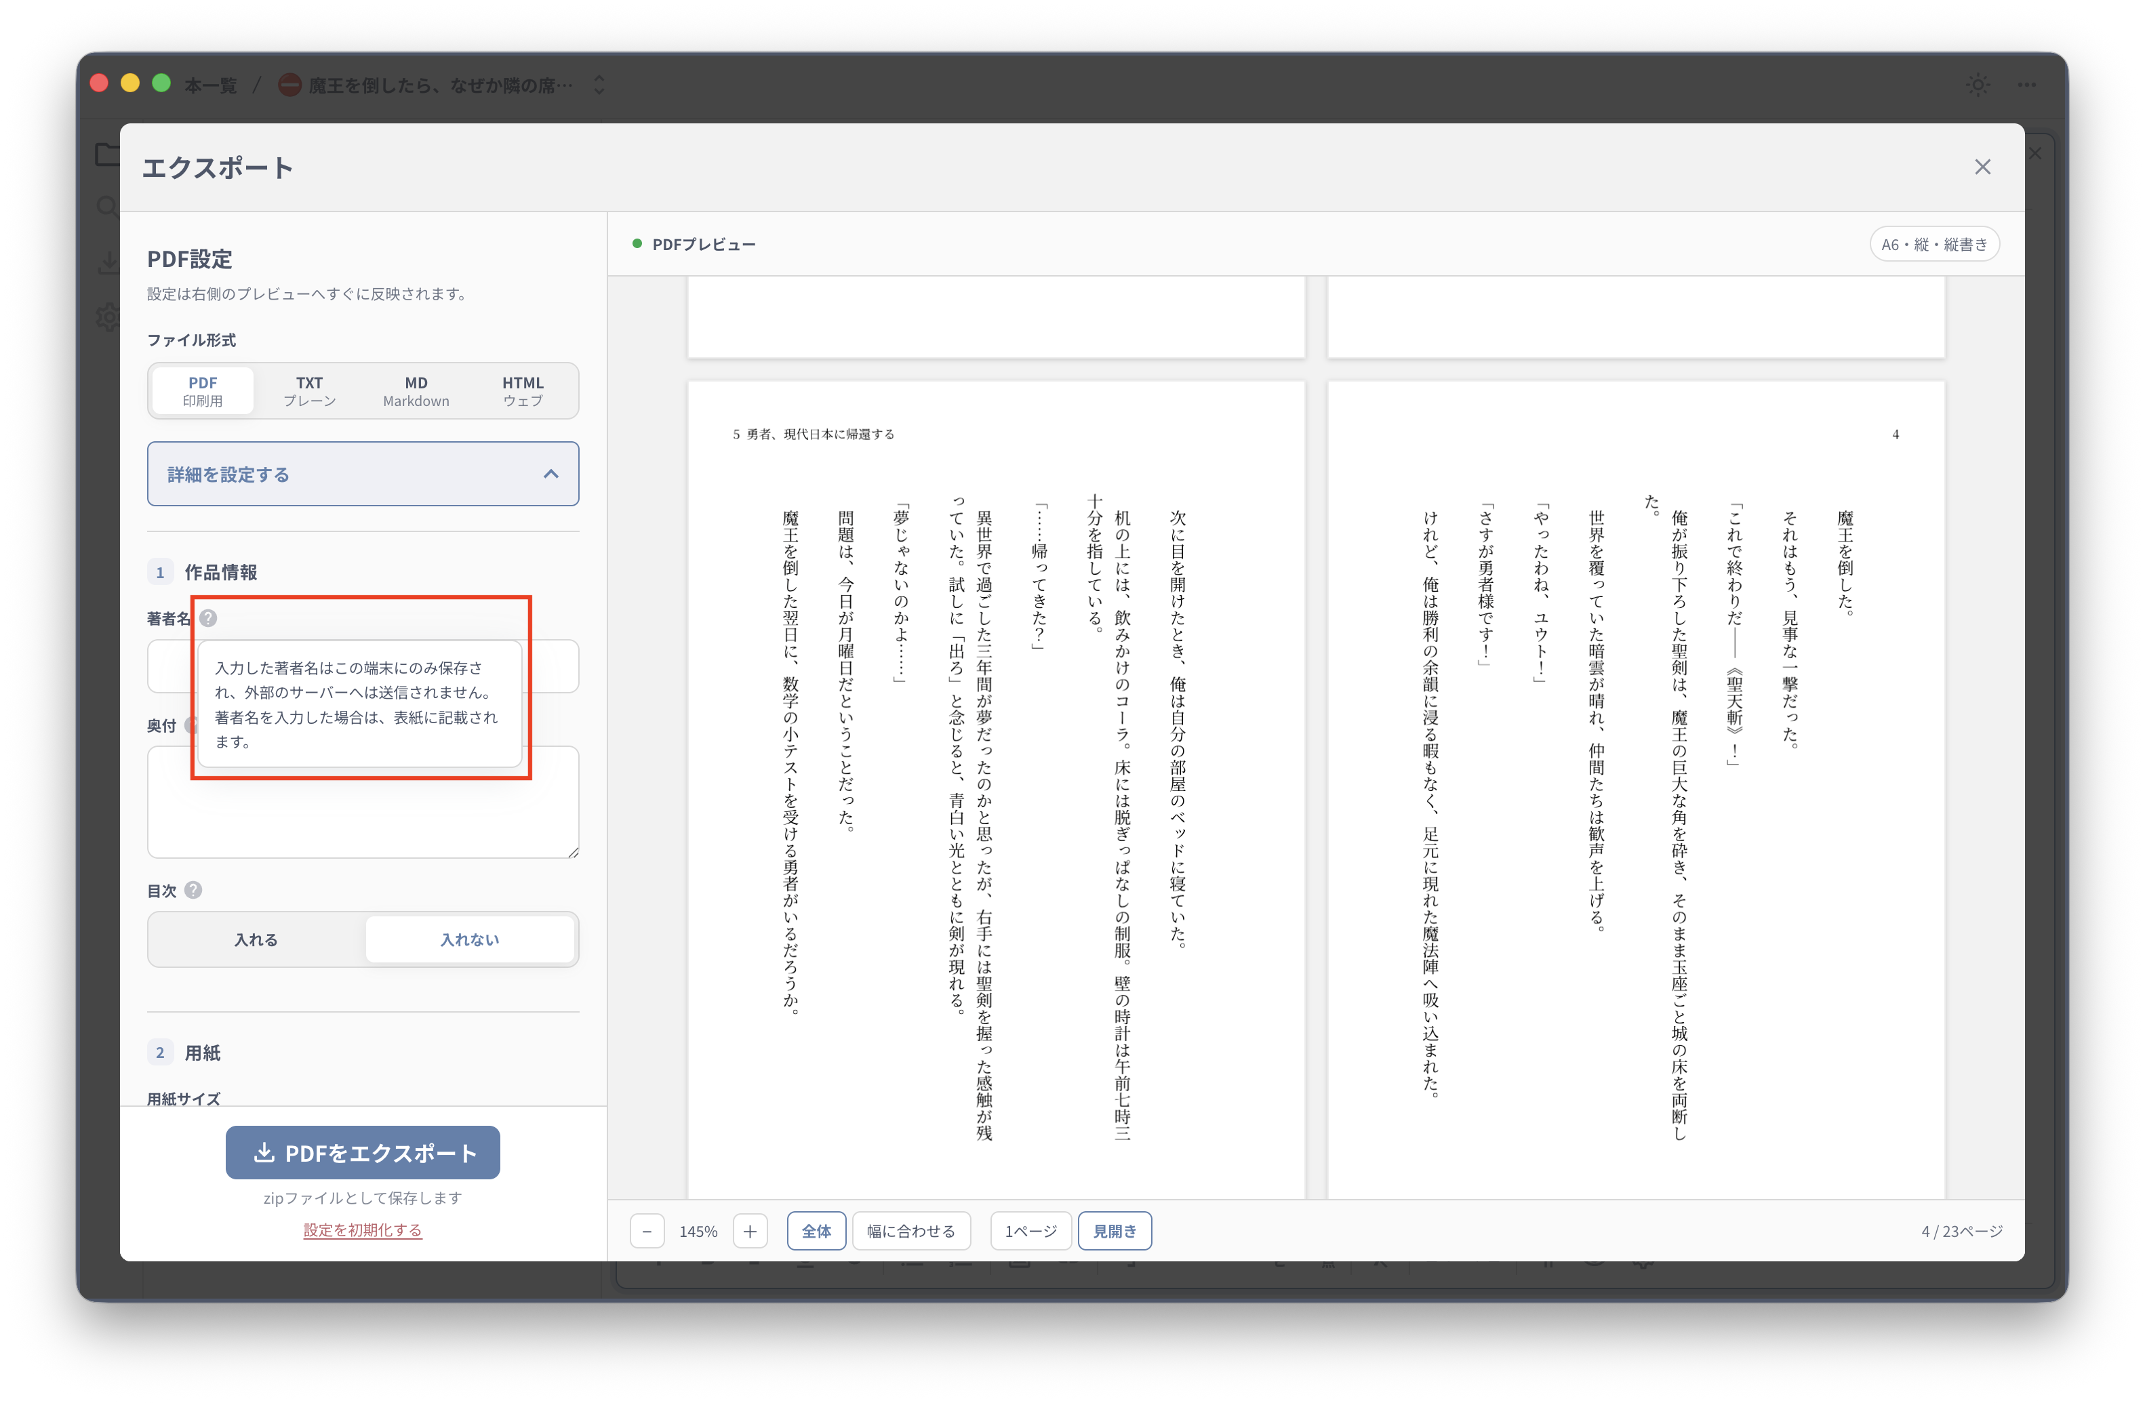
Task: Click 本一覧 breadcrumb in title bar
Action: [210, 85]
